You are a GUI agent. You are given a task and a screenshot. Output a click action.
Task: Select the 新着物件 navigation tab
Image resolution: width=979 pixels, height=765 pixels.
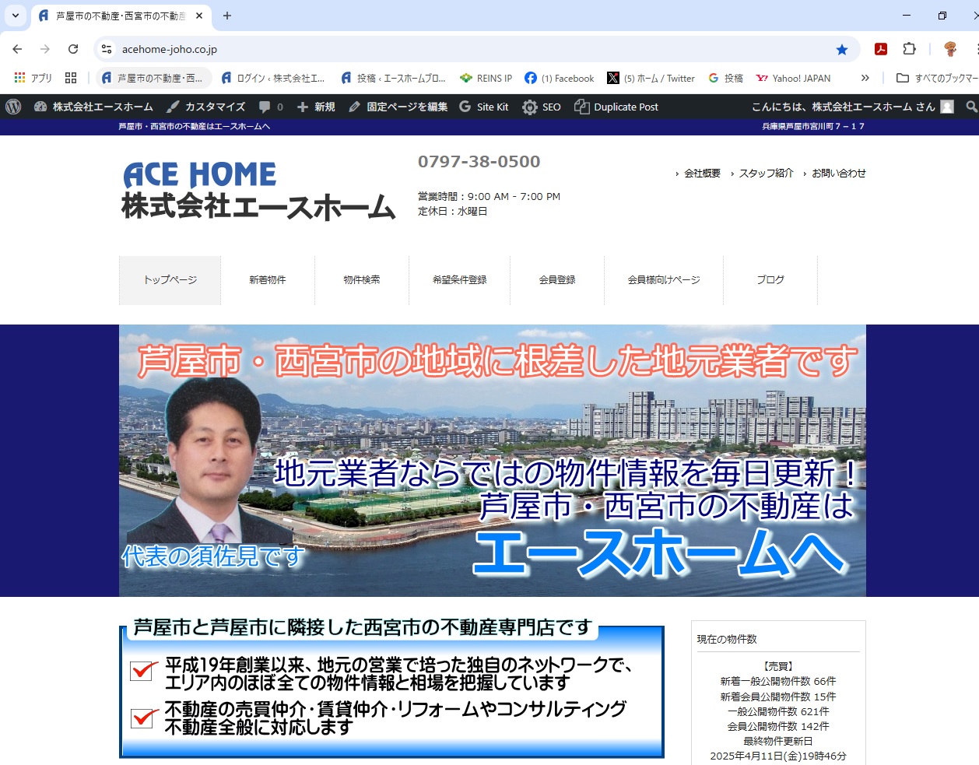coord(268,279)
